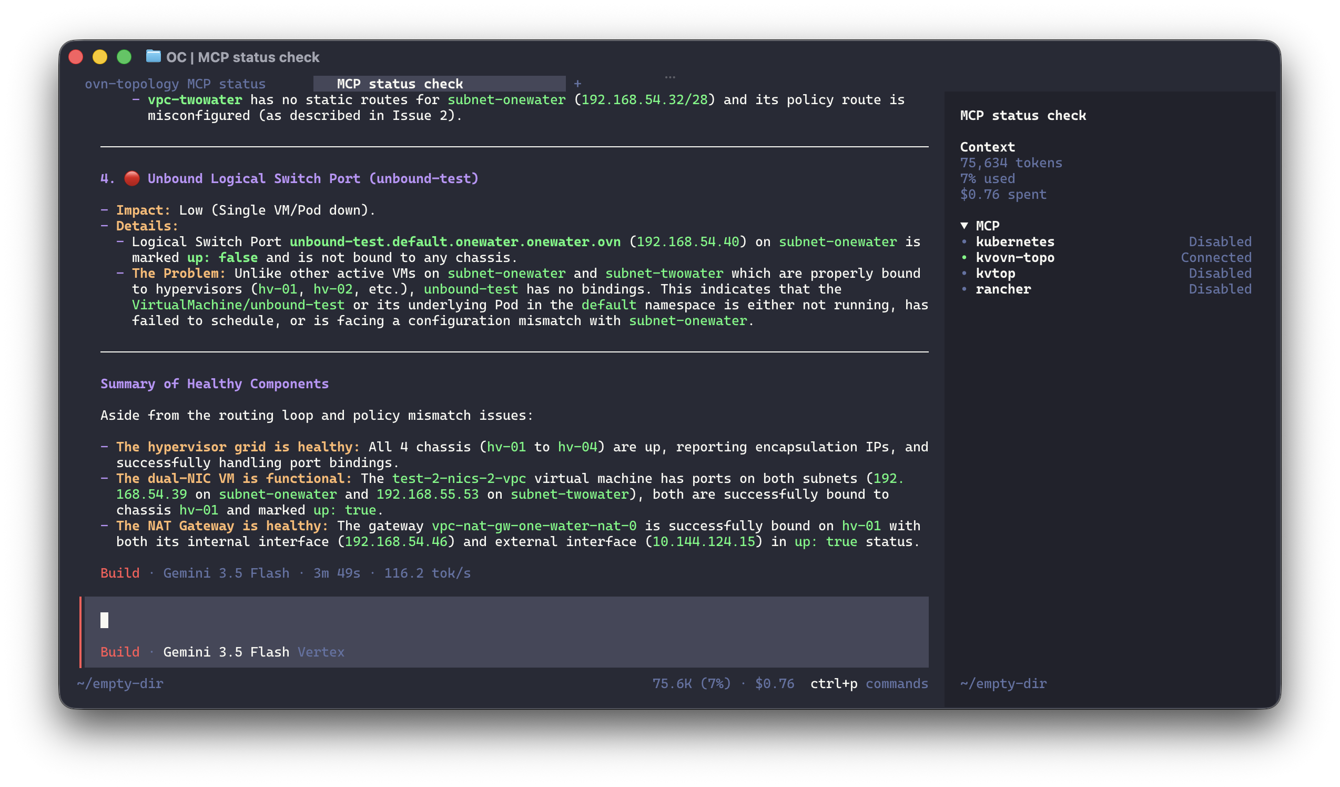Switch to ovn-topology MCP status tab
The height and width of the screenshot is (787, 1340).
pyautogui.click(x=175, y=84)
